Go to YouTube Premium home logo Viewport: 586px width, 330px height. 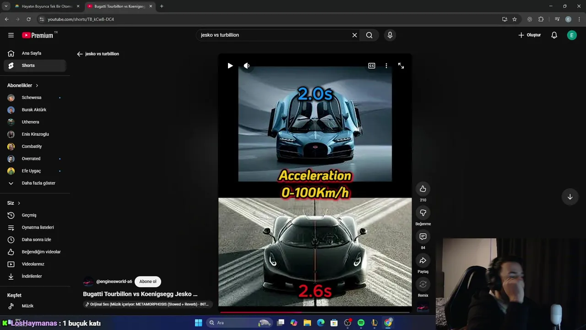coord(38,35)
